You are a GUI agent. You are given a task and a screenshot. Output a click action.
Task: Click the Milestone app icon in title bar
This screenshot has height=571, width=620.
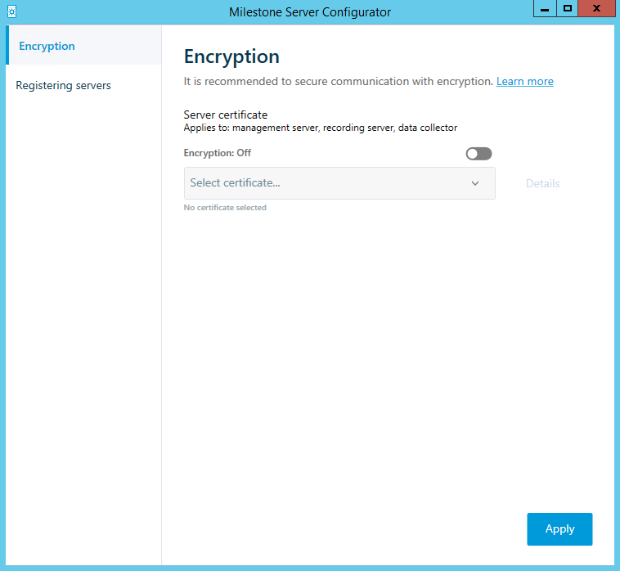[11, 11]
